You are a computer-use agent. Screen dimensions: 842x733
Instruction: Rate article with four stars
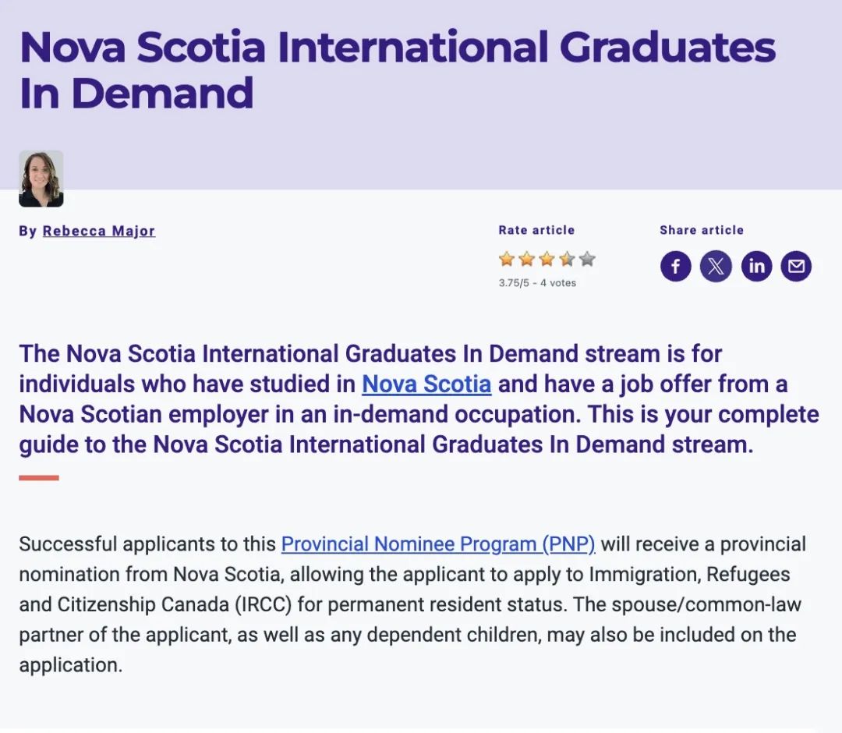[x=567, y=260]
